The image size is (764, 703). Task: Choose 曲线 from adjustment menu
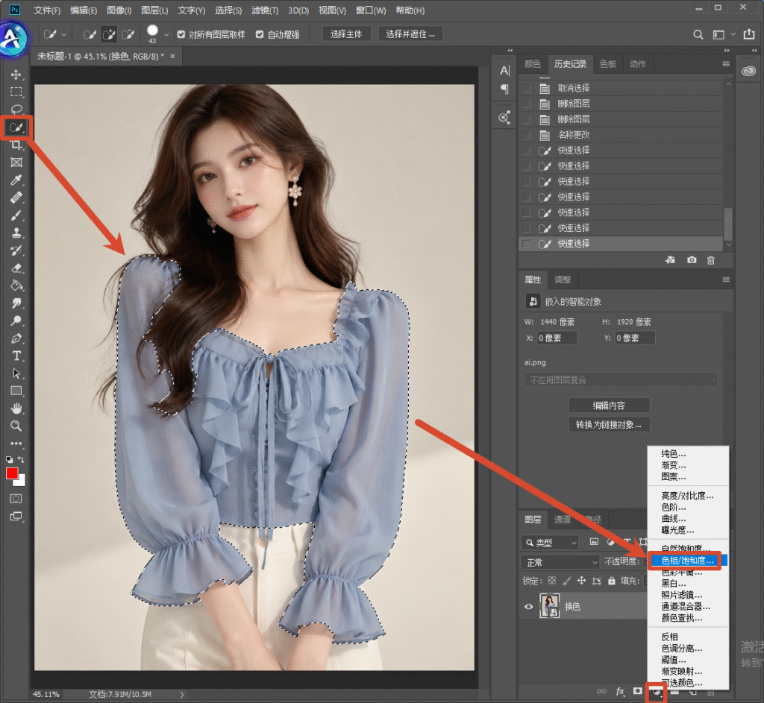click(x=674, y=519)
